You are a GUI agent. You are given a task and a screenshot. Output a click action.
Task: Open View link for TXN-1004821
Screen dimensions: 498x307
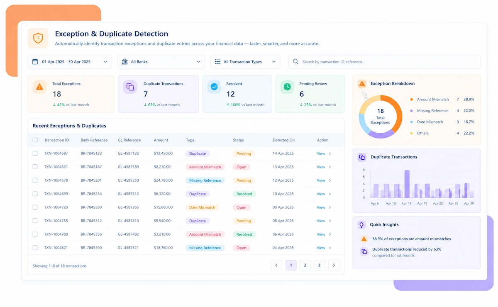[324, 248]
